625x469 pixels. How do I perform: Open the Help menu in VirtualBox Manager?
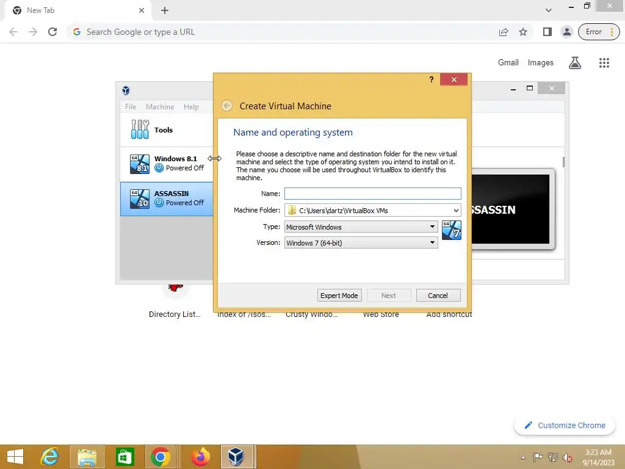(x=191, y=107)
